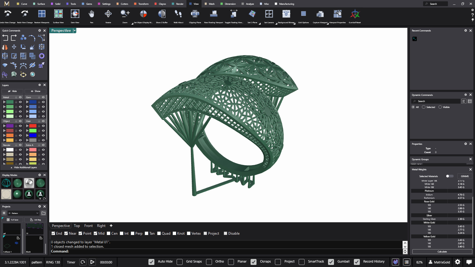Click the refresh icon beside Timer

click(83, 262)
